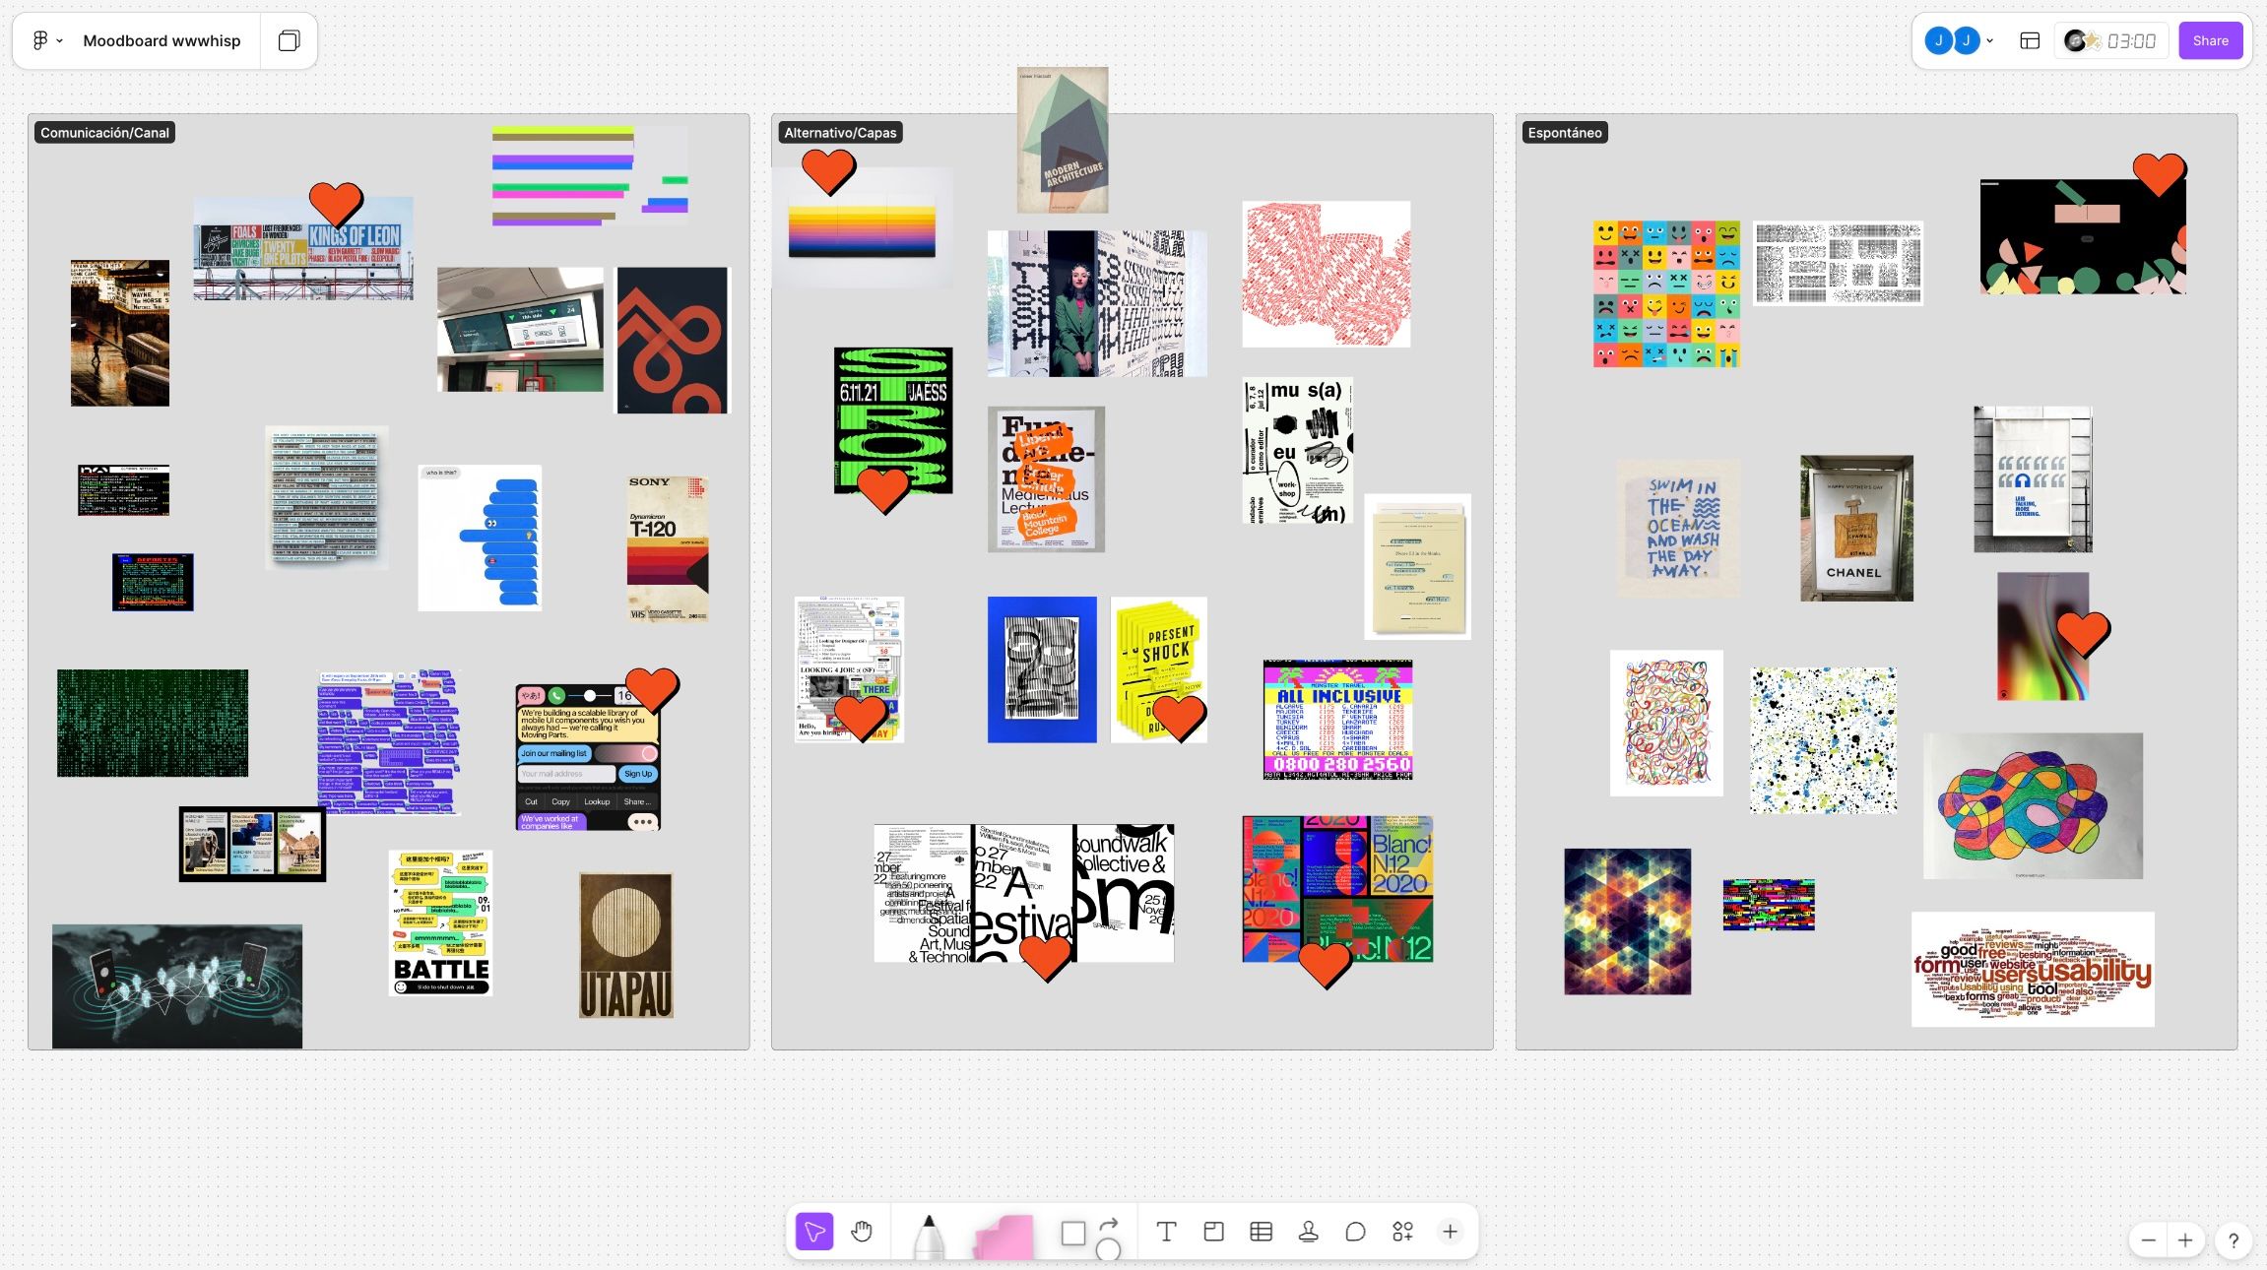This screenshot has height=1270, width=2267.
Task: Select the square shape tool
Action: 1073,1233
